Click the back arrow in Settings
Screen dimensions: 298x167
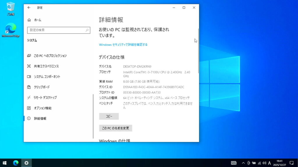click(29, 8)
